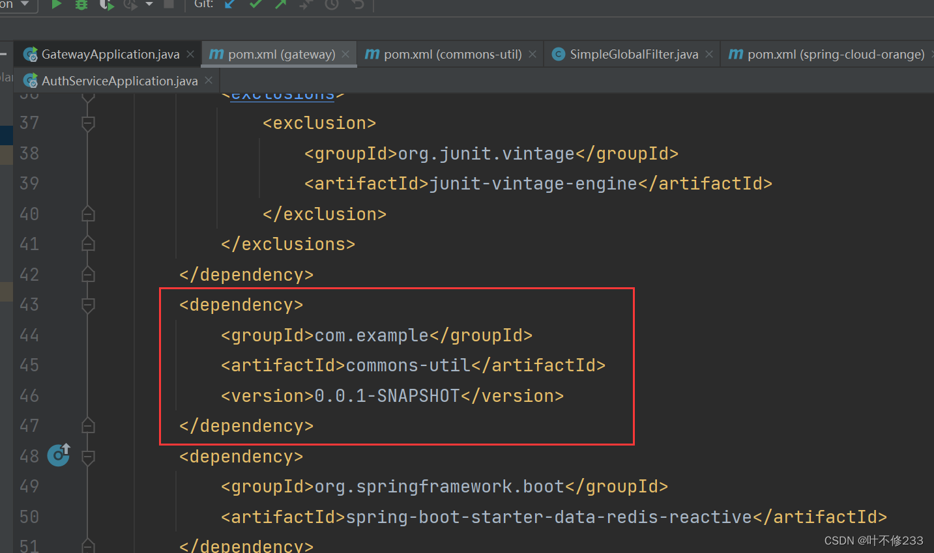Click line number 38 in gutter
This screenshot has width=934, height=553.
(x=29, y=154)
